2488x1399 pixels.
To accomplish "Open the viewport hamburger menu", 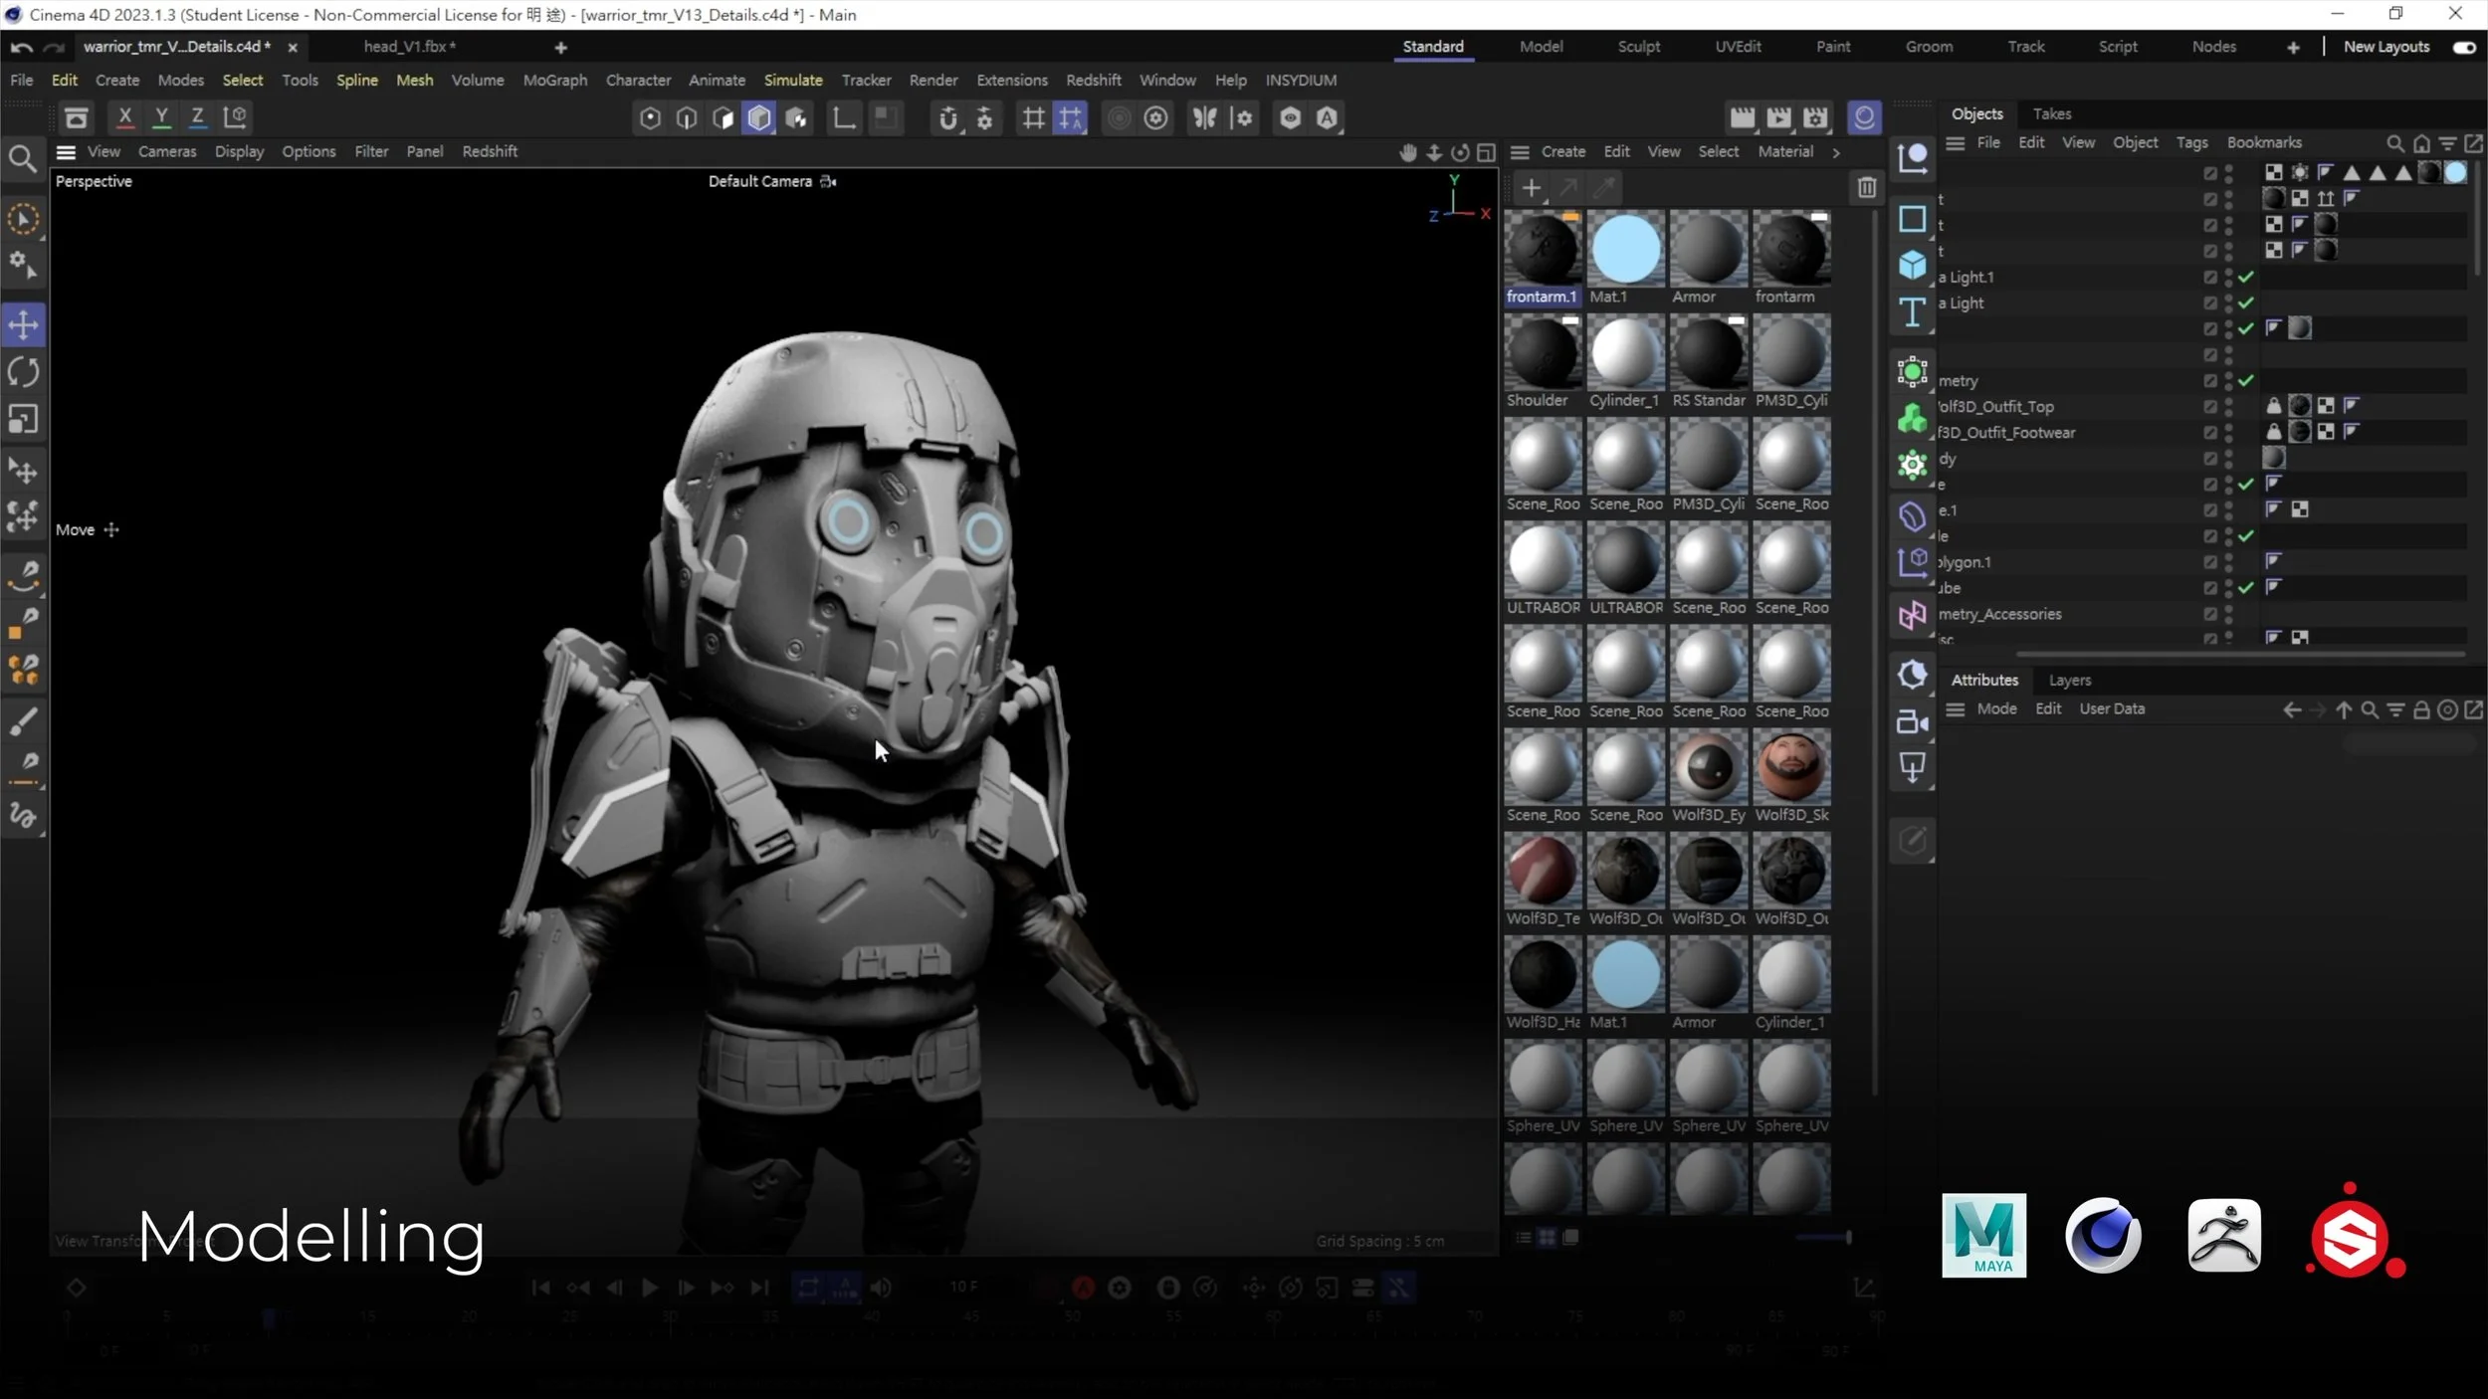I will point(66,151).
